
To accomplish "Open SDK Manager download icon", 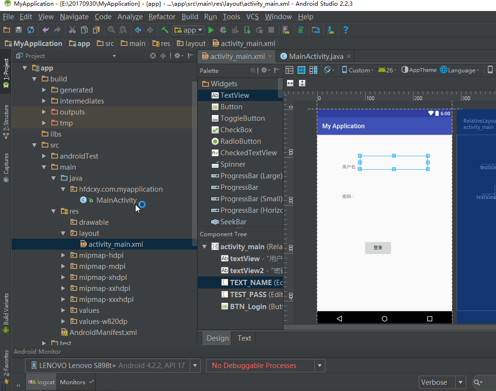I will pyautogui.click(x=331, y=30).
